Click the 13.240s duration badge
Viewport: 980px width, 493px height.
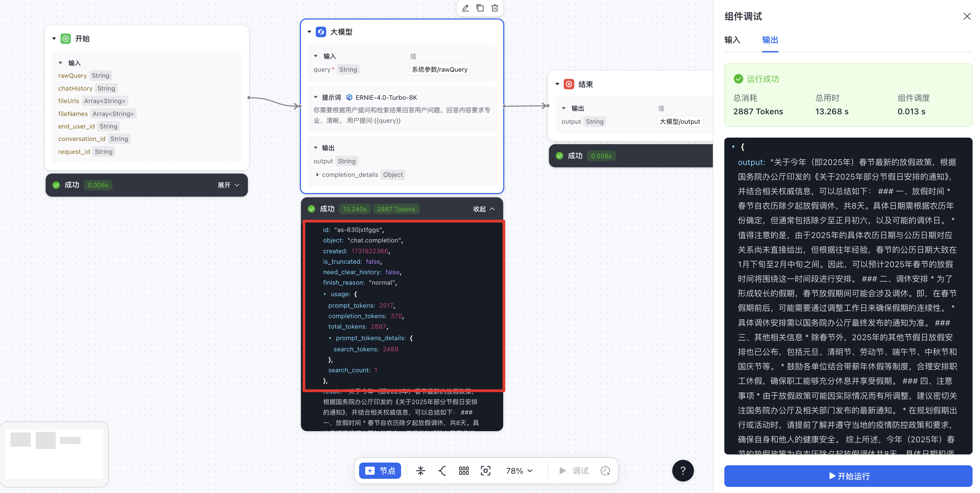pos(354,209)
